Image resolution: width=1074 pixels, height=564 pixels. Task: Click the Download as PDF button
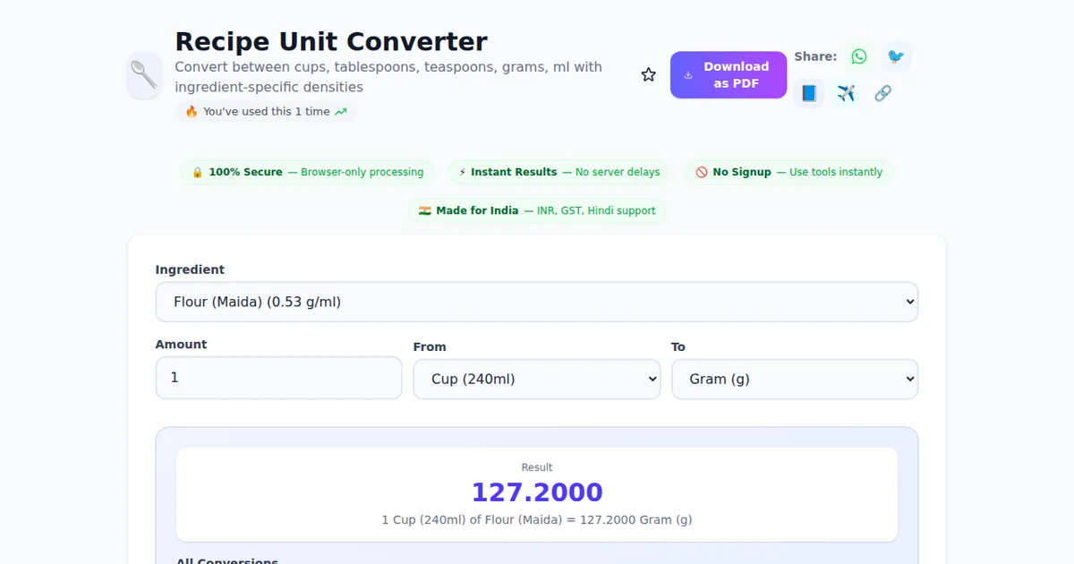729,75
